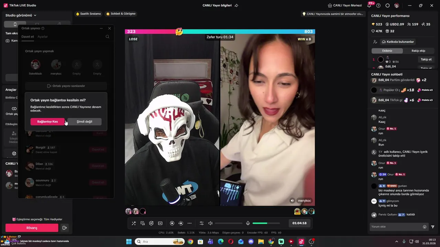440x247 pixels.
Task: Click the AI assistant icon in toolbar
Action: tap(151, 223)
